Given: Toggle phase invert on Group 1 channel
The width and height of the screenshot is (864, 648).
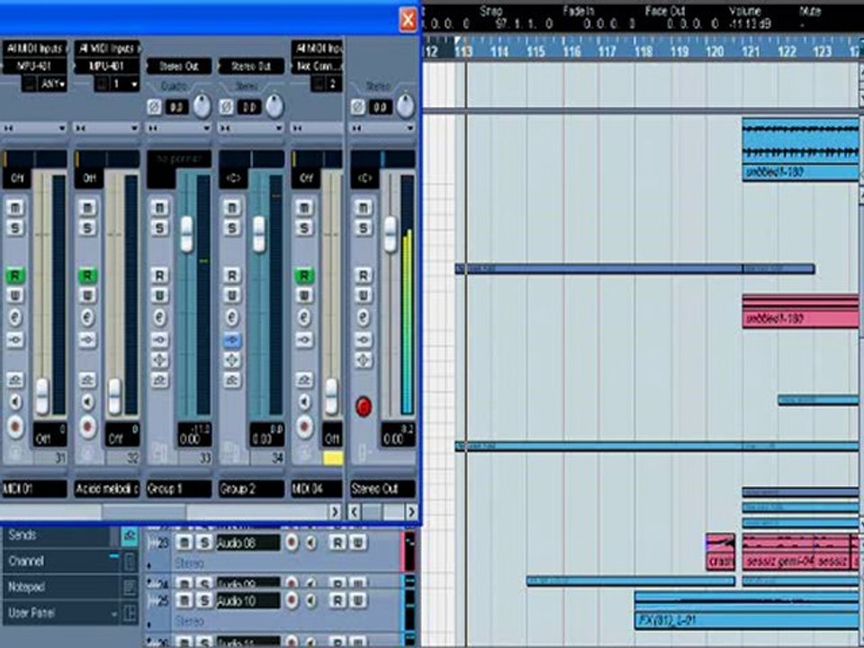Looking at the screenshot, I should [x=154, y=107].
